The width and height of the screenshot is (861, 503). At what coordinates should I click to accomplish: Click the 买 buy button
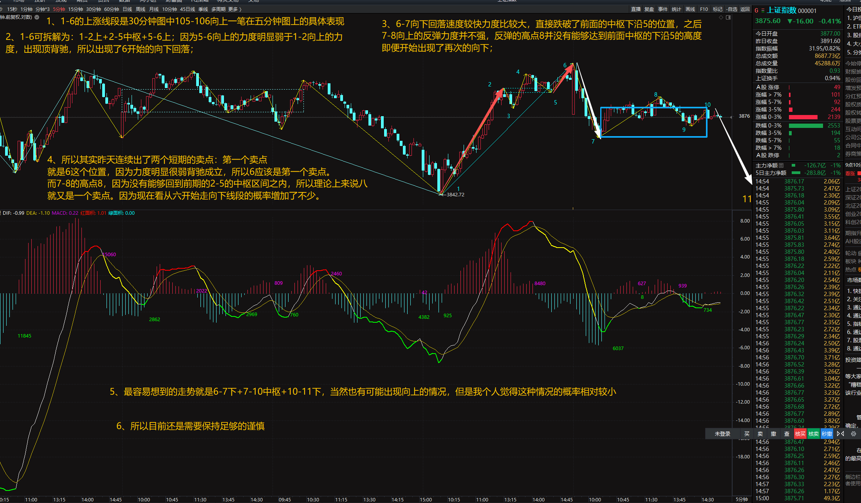tap(747, 434)
